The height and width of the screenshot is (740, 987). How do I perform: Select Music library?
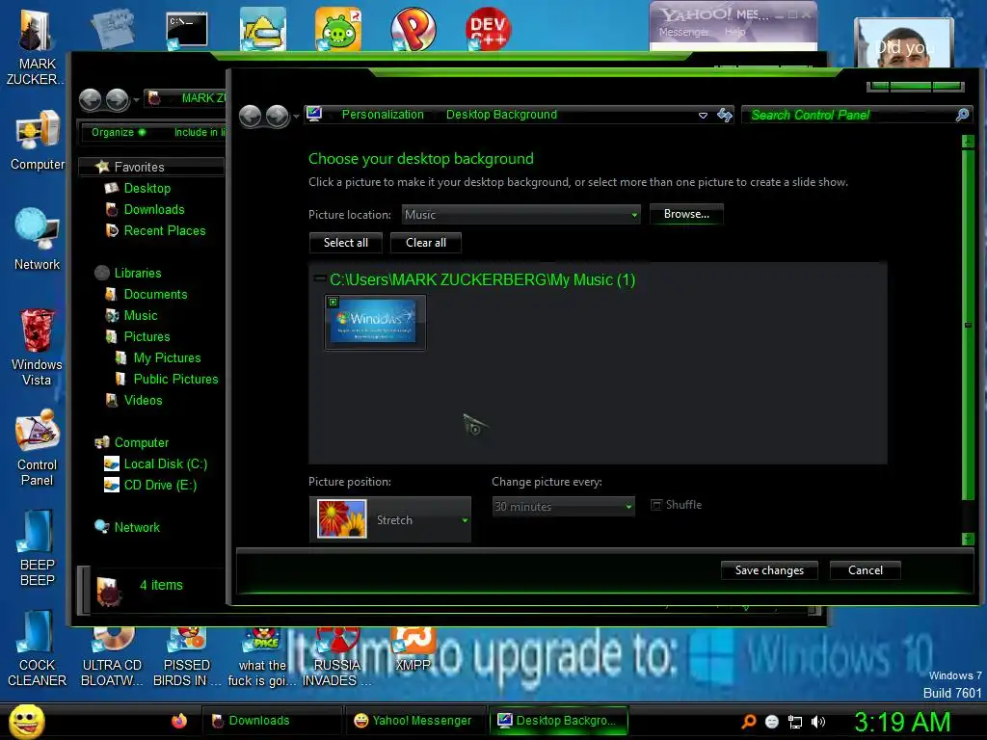[140, 316]
